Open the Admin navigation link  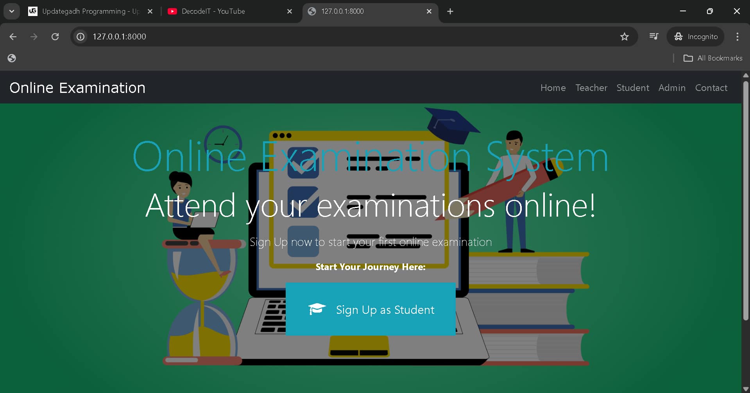point(672,88)
